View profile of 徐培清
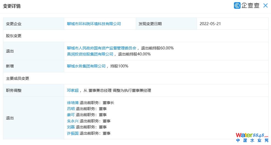Screen dimensions: 271x145 click(73, 103)
